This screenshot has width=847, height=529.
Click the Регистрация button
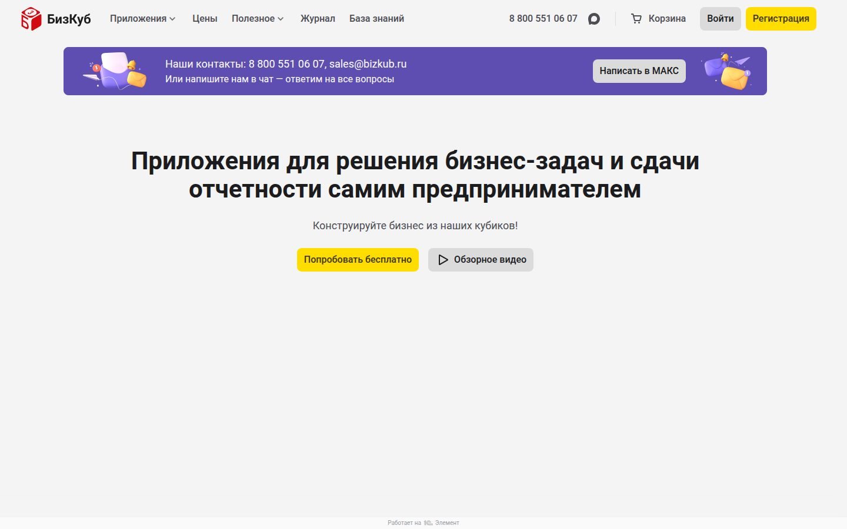781,19
